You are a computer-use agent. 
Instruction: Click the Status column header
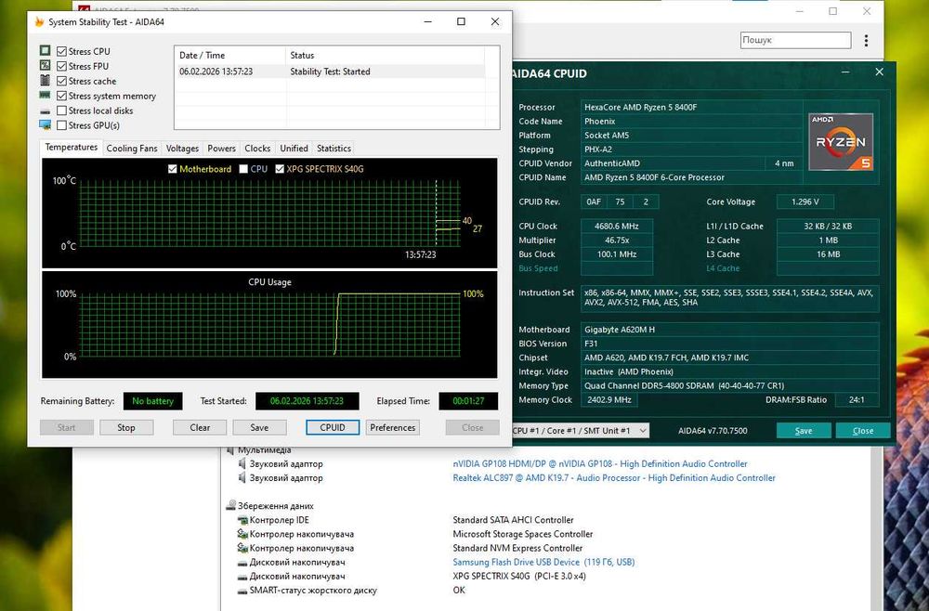coord(386,55)
